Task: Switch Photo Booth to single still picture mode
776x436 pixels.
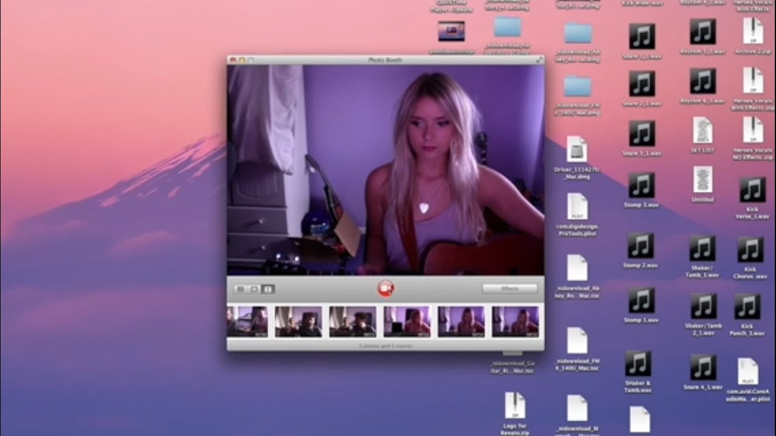Action: coord(254,289)
